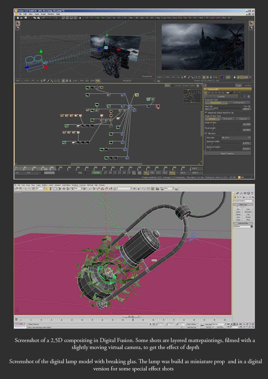The image size is (268, 379).
Task: Click the Import Camera button
Action: pos(228,153)
